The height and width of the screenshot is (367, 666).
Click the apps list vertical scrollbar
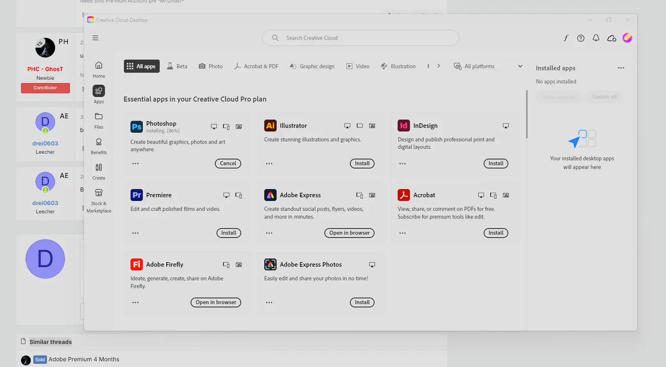pyautogui.click(x=527, y=114)
